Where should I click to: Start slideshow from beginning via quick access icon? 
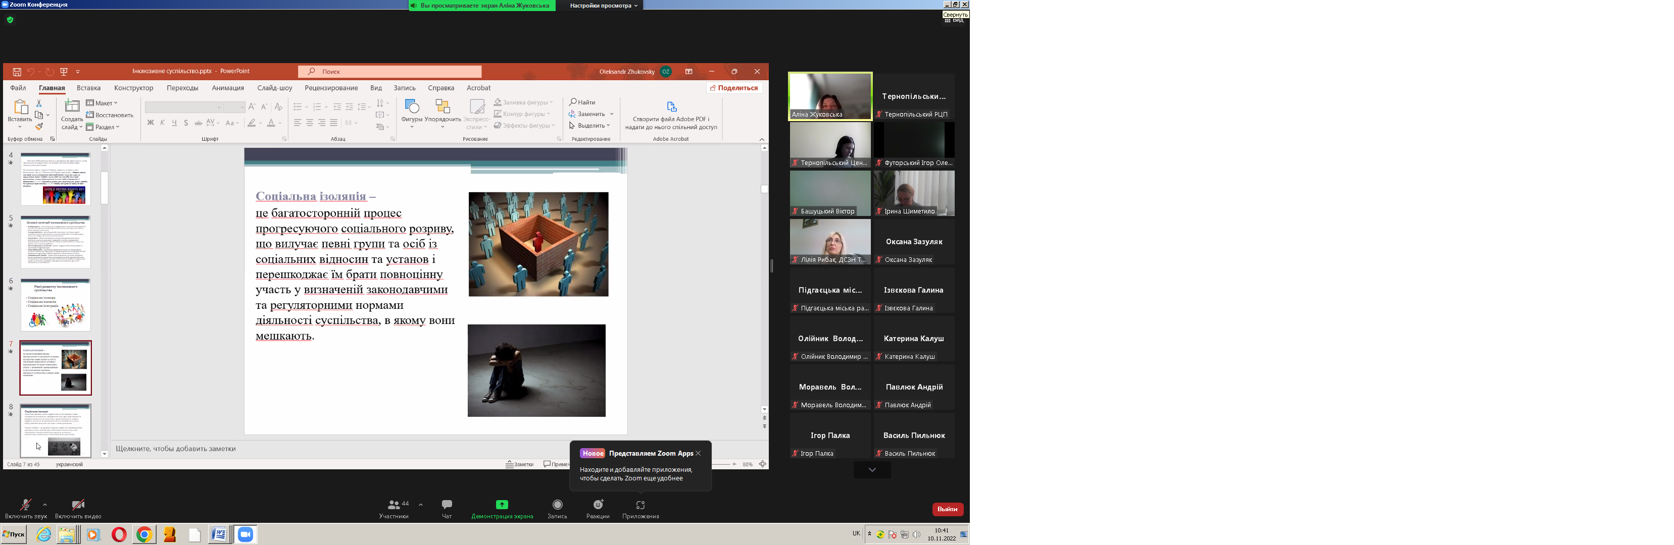[x=64, y=72]
